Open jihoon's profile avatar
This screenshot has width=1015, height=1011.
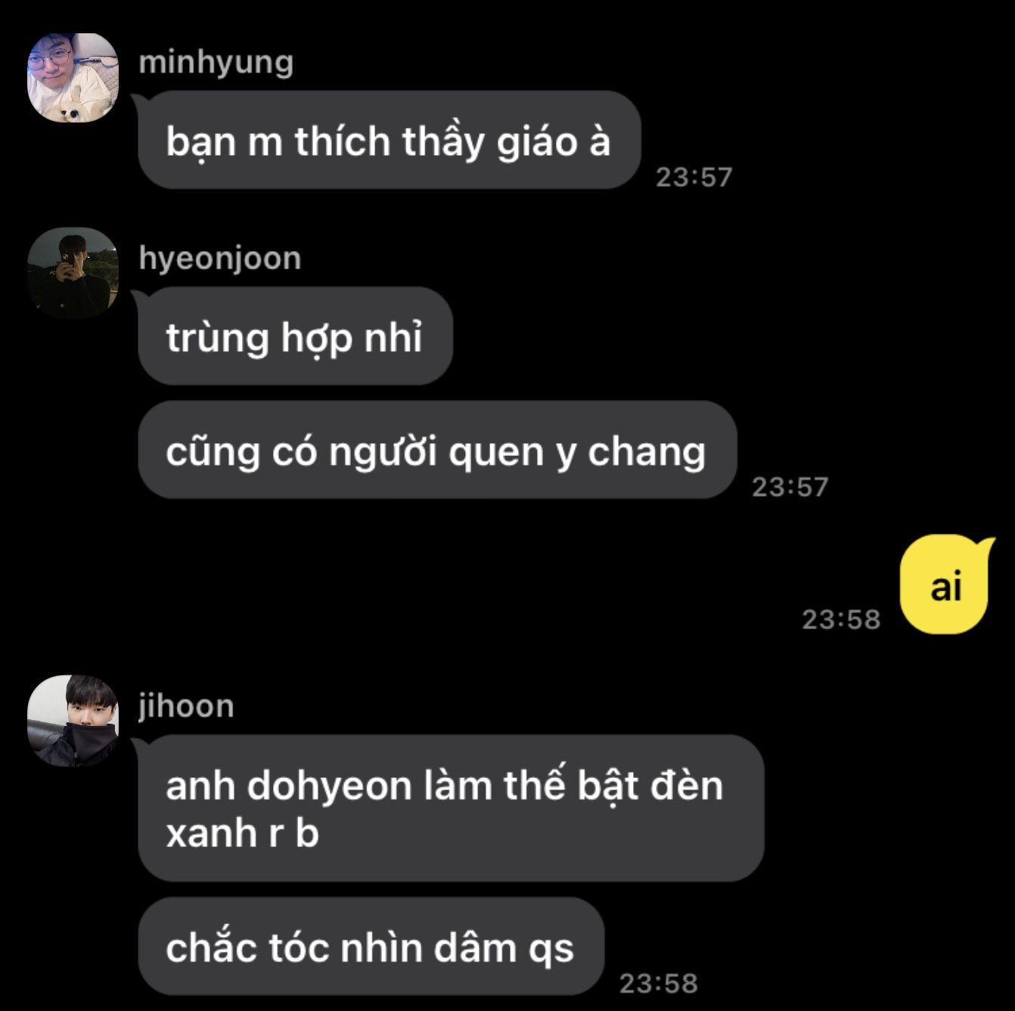[x=73, y=721]
